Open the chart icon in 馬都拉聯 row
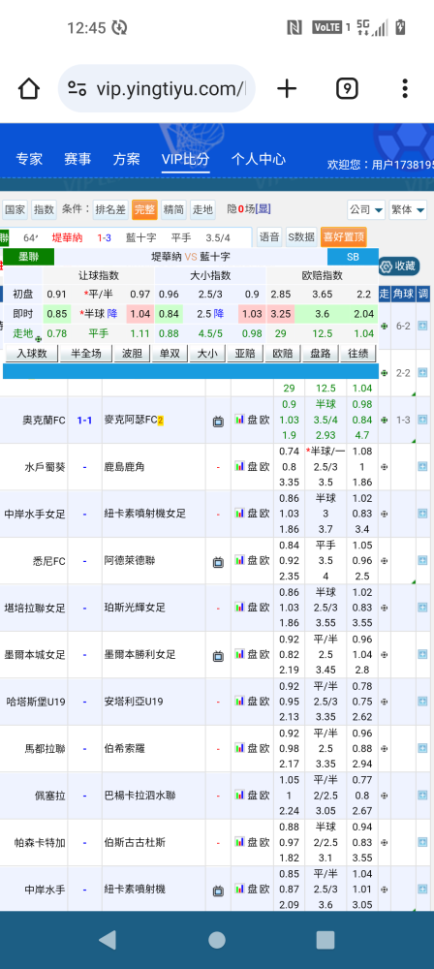This screenshot has height=969, width=434. tap(240, 748)
